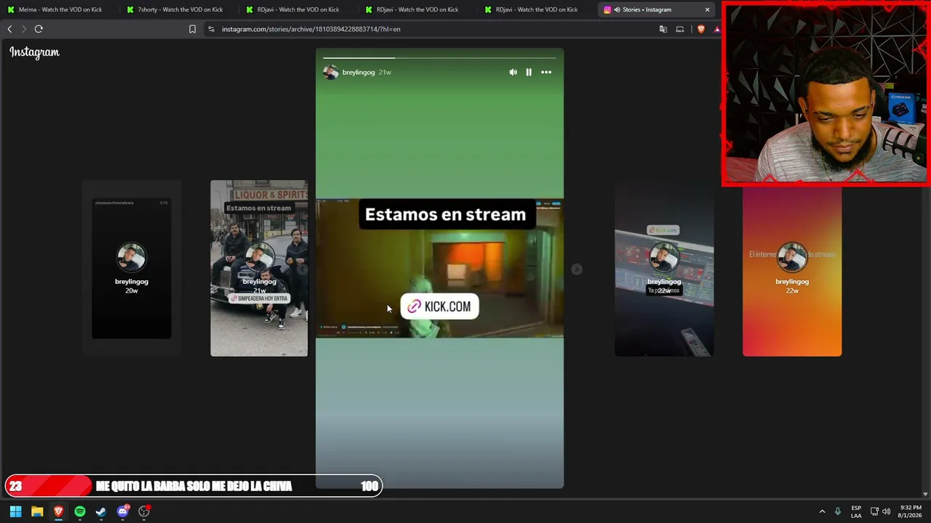Open the 22w red gradient story

point(792,268)
